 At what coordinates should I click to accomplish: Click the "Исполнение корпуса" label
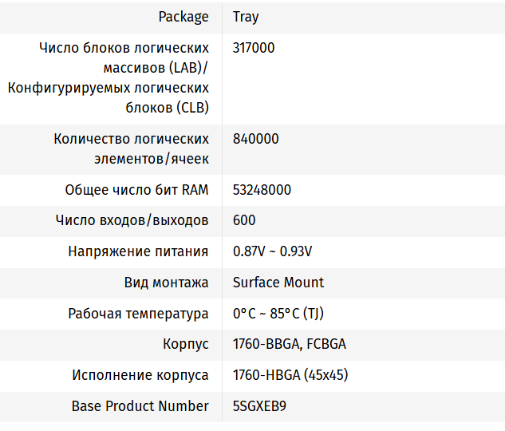pyautogui.click(x=140, y=375)
